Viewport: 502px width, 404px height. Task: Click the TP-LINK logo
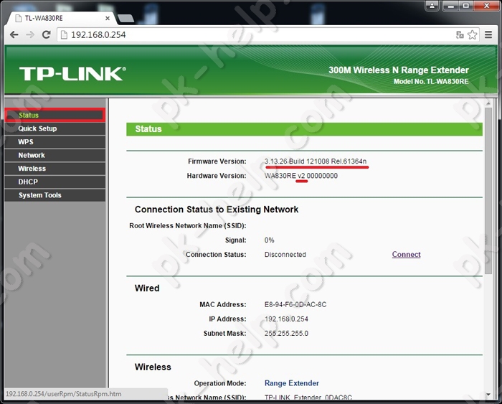click(x=72, y=74)
